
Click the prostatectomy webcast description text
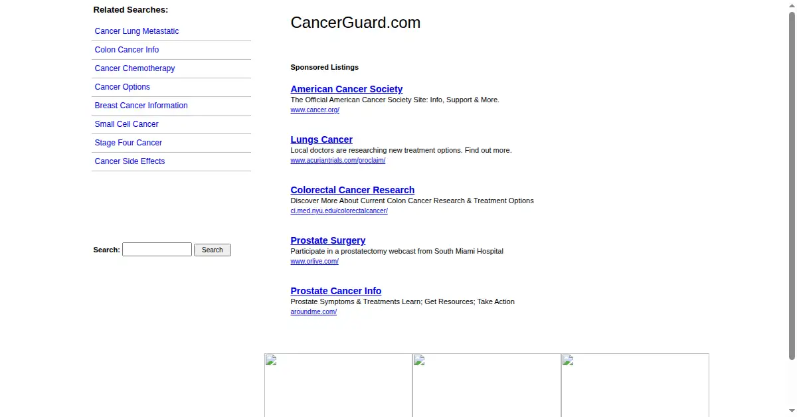pyautogui.click(x=397, y=251)
